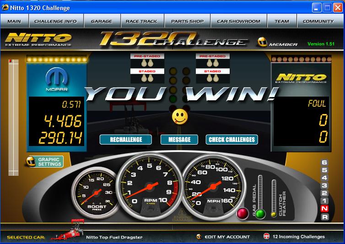Click the Nitto Extreme Performance logo top-left

click(38, 40)
